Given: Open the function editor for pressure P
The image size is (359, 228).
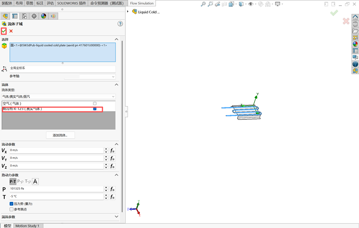Looking at the screenshot, I should (x=112, y=189).
